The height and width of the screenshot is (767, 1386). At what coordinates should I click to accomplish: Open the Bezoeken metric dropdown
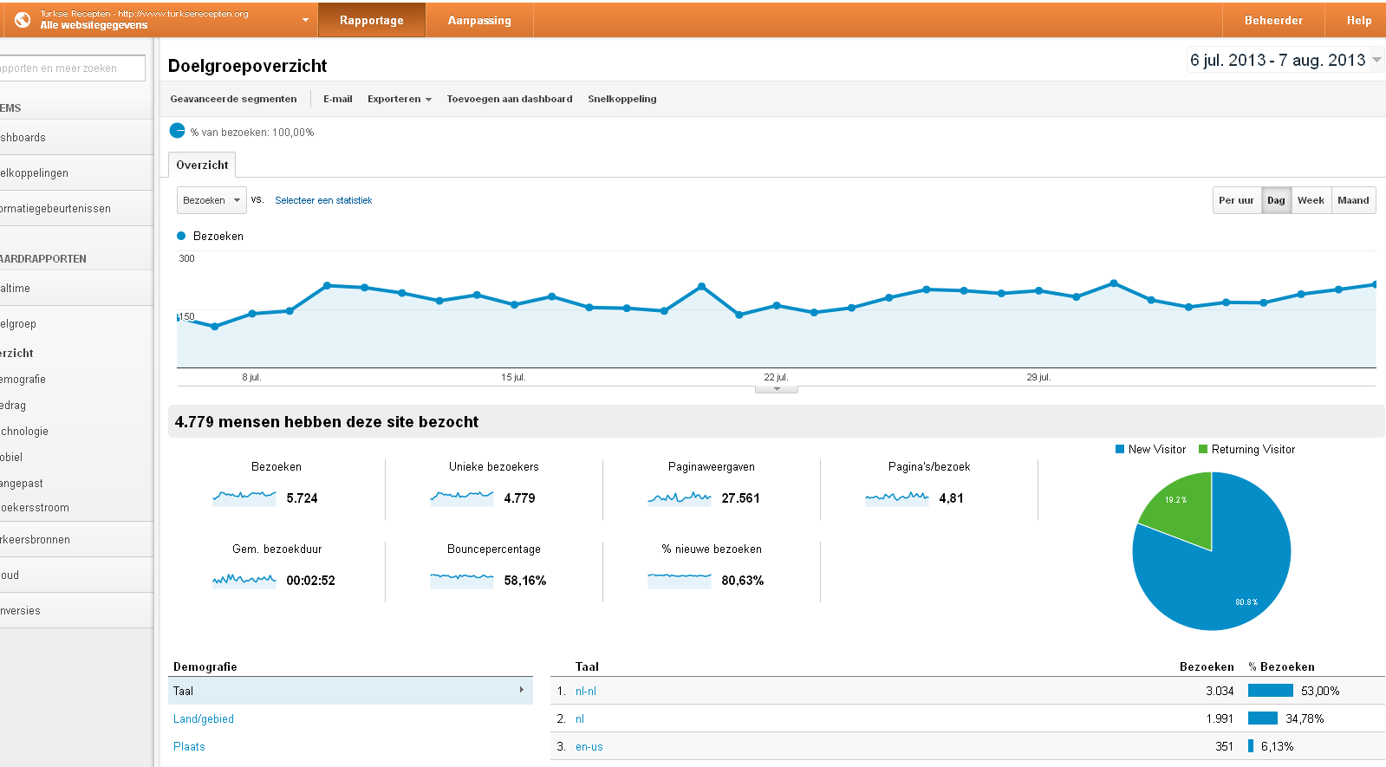click(x=211, y=200)
